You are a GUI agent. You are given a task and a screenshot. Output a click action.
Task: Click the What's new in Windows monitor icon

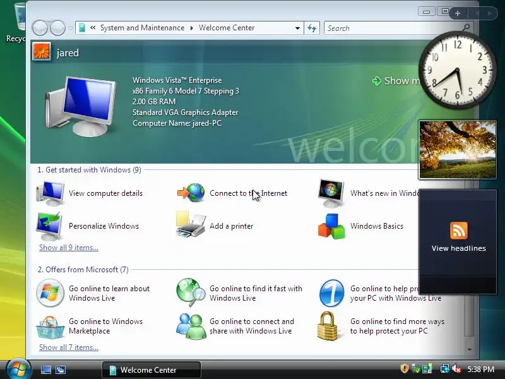point(331,193)
